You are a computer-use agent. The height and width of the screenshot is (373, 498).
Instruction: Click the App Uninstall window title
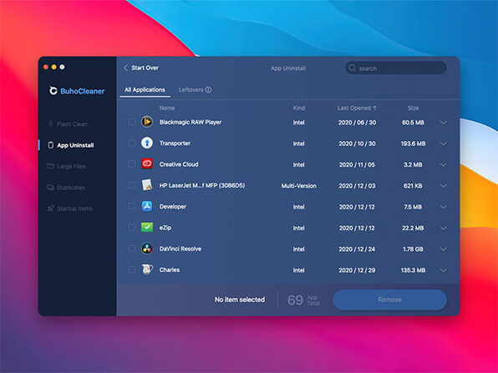point(288,68)
